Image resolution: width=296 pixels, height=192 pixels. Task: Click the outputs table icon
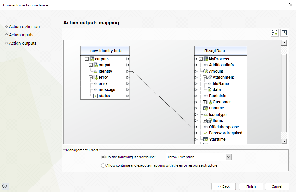click(x=92, y=59)
